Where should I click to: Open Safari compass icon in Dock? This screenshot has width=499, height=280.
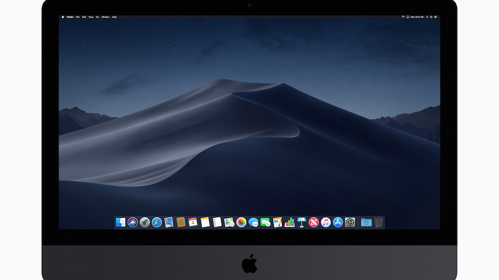coord(157,222)
